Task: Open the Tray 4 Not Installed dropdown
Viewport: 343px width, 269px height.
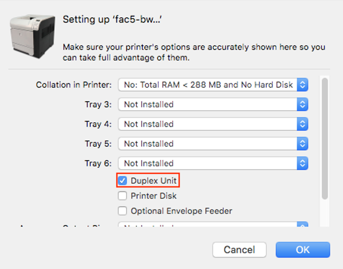Action: click(213, 124)
